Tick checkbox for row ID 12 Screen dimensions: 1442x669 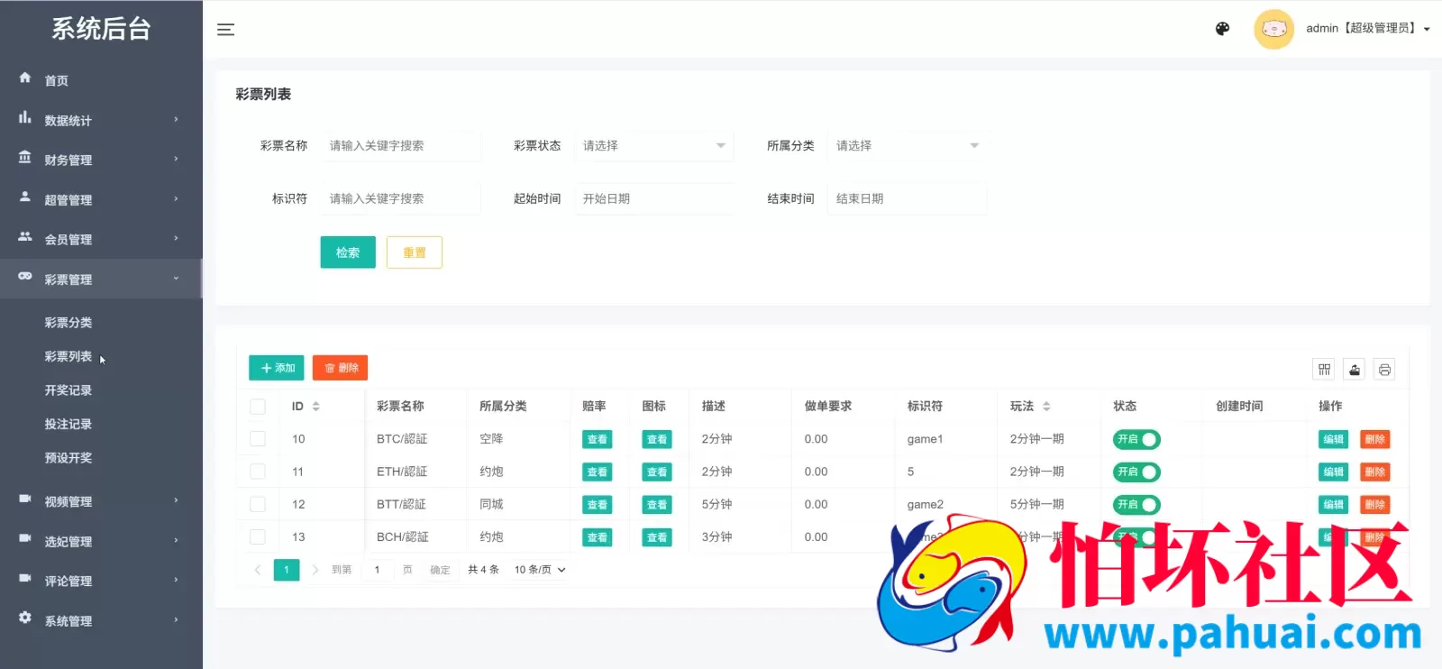tap(258, 504)
